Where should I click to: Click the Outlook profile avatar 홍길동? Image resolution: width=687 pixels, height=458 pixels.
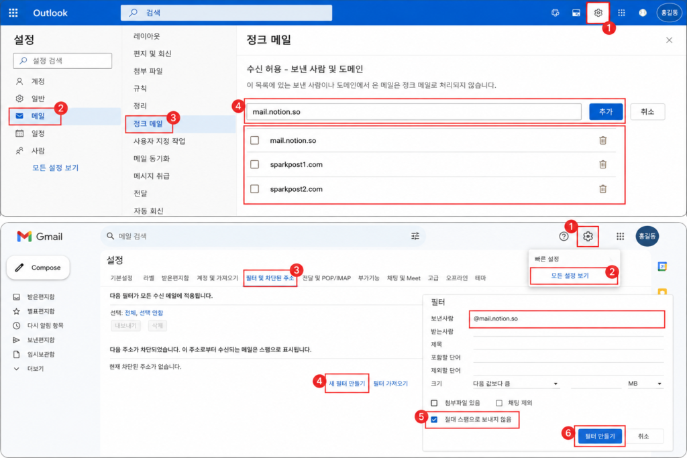[x=669, y=13]
